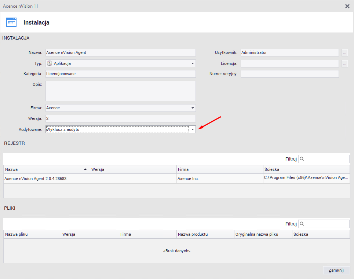The width and height of the screenshot is (354, 279).
Task: Expand the Typ dropdown
Action: click(193, 63)
